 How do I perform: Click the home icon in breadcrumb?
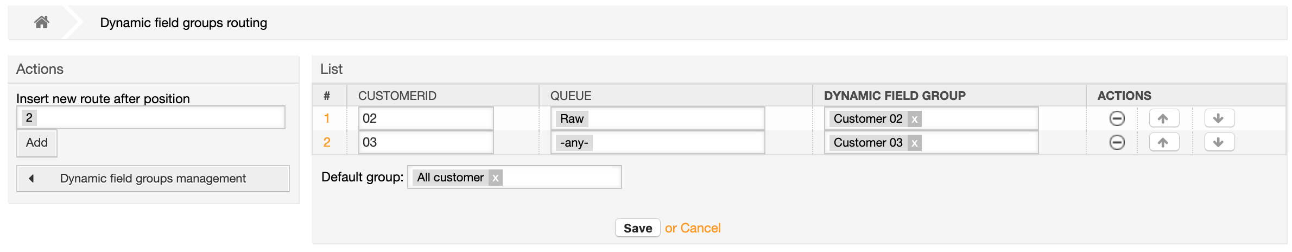[x=42, y=22]
